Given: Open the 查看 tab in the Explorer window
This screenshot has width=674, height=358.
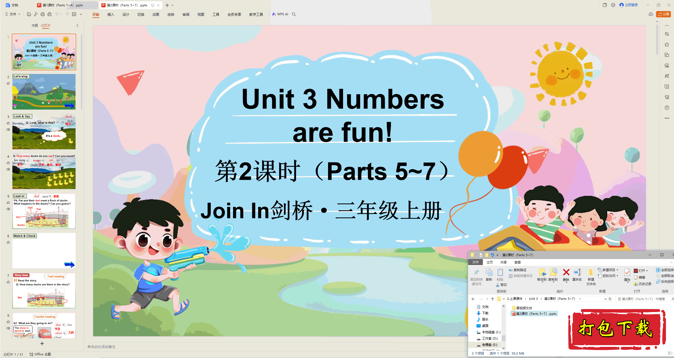Looking at the screenshot, I should coord(518,262).
